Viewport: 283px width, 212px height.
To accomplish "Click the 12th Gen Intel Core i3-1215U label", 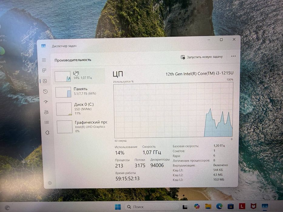I will coord(200,73).
